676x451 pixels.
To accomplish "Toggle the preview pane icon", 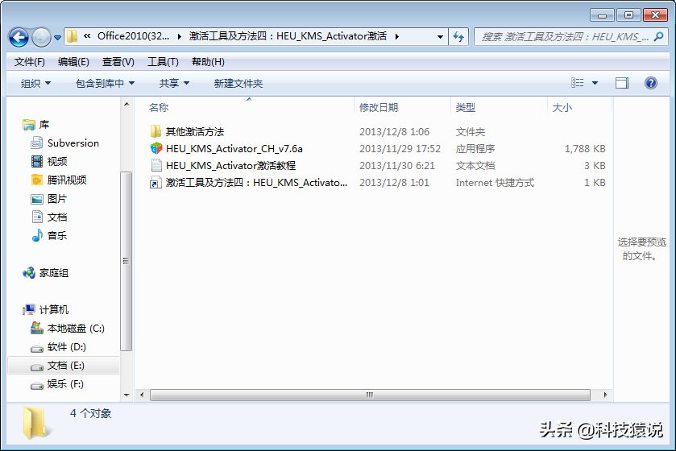I will 622,83.
